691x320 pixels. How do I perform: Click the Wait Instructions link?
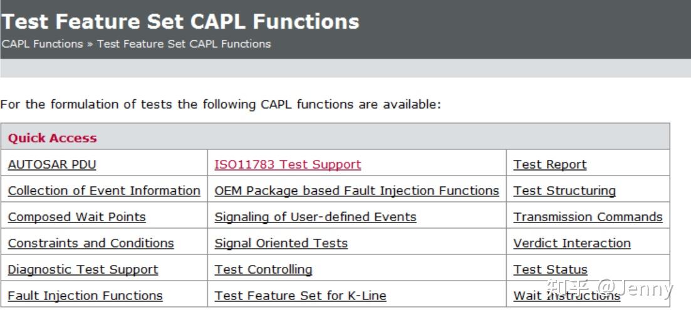pos(566,296)
